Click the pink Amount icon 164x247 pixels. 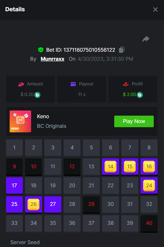[21, 84]
